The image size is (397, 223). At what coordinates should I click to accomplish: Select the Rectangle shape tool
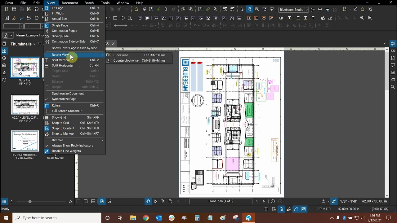pos(115,18)
